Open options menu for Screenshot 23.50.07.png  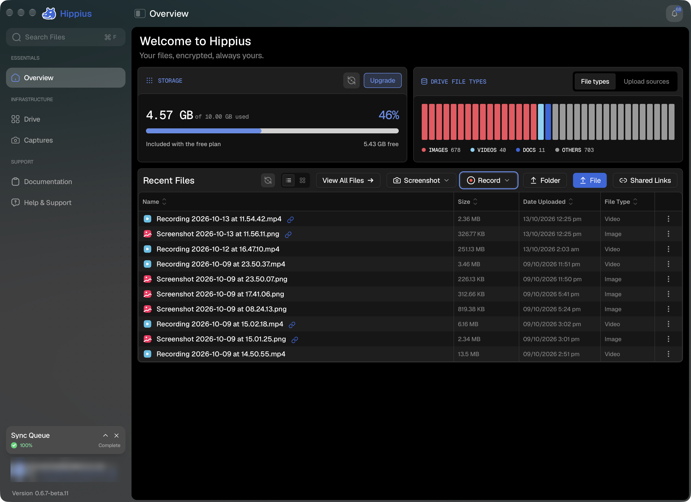pyautogui.click(x=668, y=279)
